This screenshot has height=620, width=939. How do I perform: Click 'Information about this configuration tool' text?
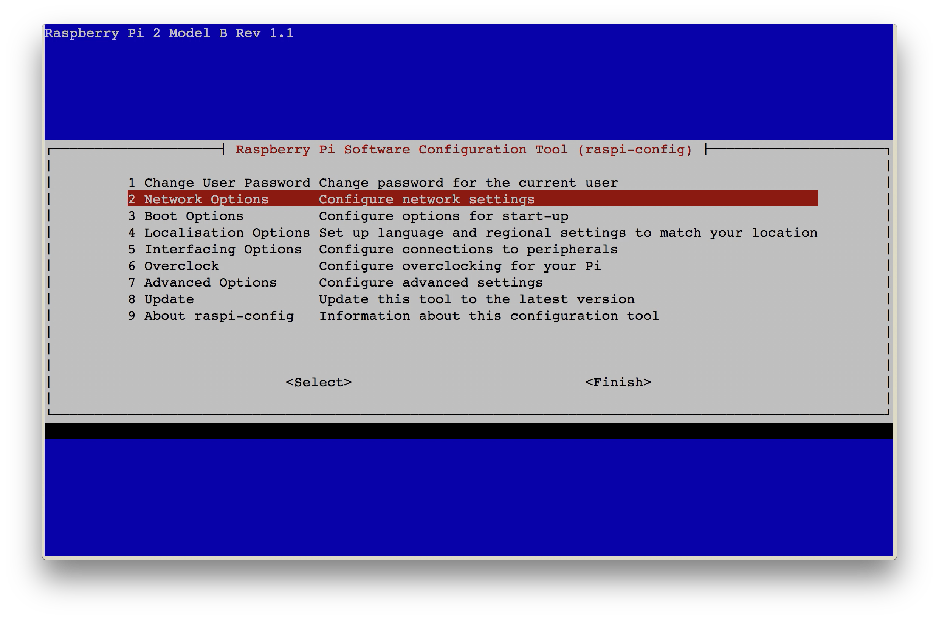click(x=489, y=316)
